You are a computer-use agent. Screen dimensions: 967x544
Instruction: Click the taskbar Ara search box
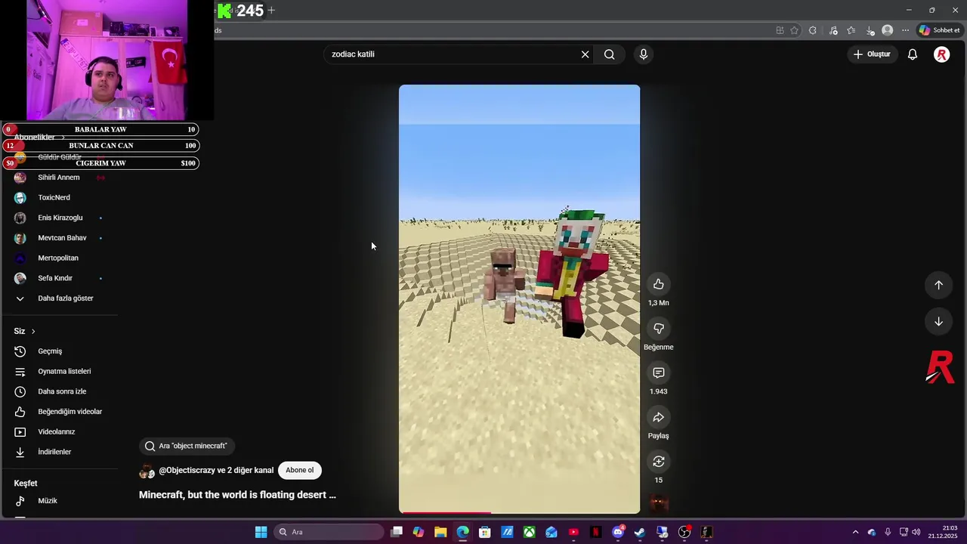tap(329, 532)
